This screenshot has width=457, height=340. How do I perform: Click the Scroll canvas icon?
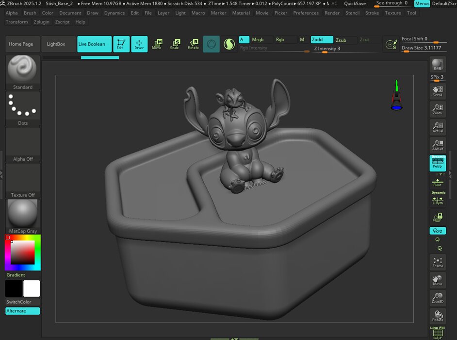(438, 91)
